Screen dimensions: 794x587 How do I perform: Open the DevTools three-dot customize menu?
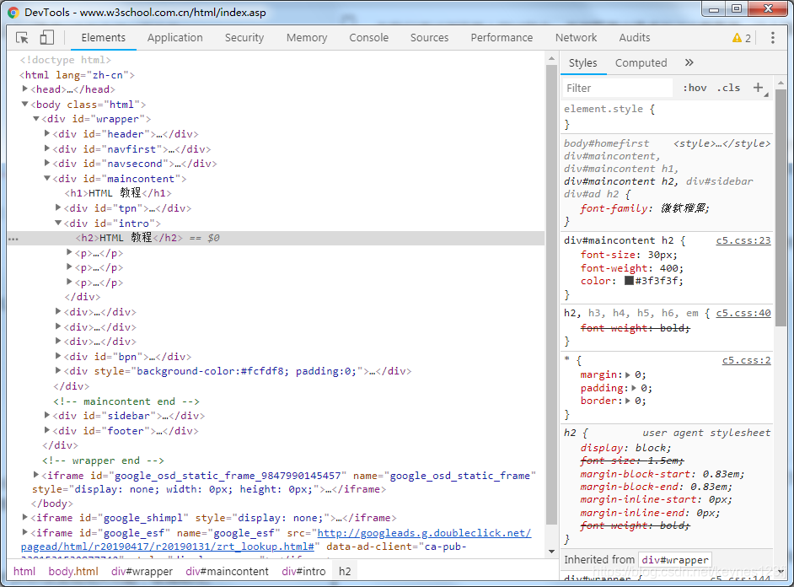pos(773,37)
